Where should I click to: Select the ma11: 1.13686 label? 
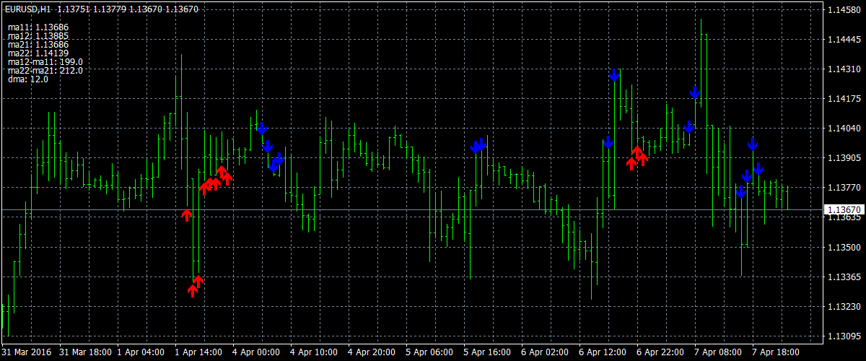38,27
